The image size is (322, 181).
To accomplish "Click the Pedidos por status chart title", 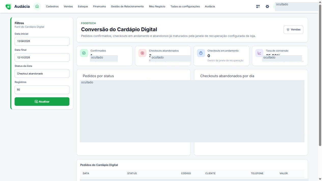I will [98, 76].
